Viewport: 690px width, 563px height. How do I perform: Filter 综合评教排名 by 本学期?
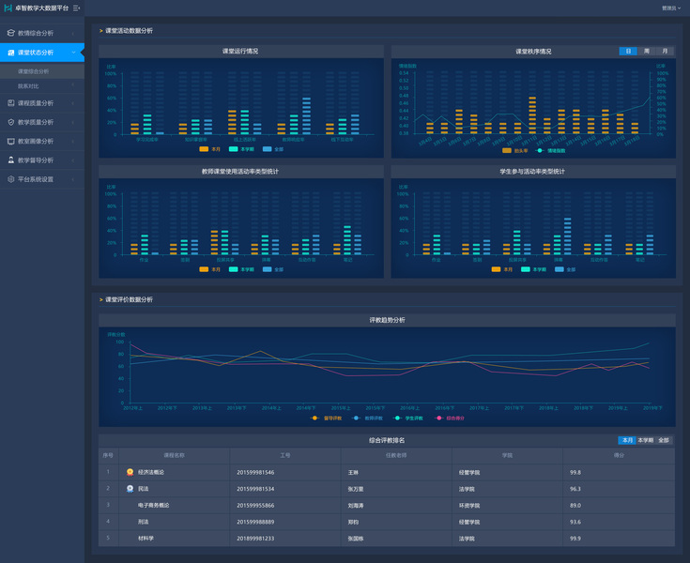(x=646, y=440)
